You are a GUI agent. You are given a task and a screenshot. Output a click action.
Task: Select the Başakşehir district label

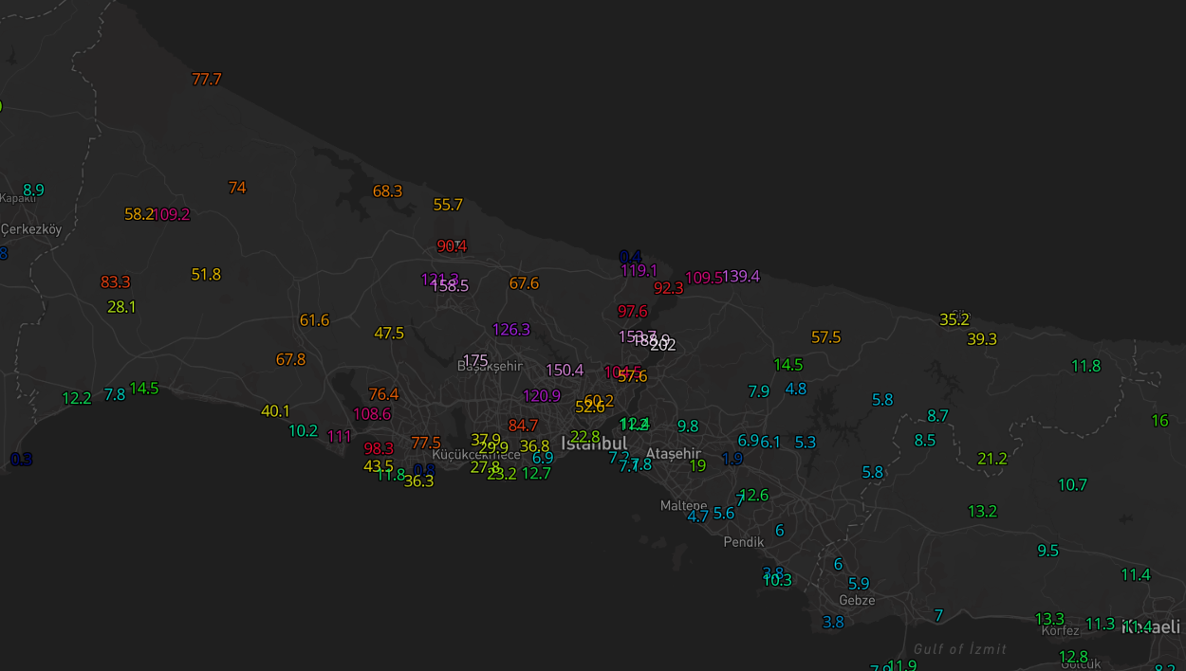point(490,366)
